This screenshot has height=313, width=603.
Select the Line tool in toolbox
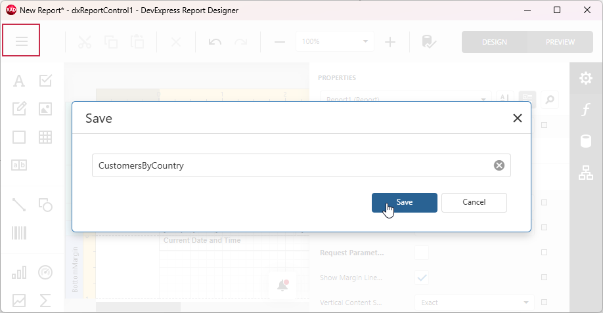click(x=19, y=205)
